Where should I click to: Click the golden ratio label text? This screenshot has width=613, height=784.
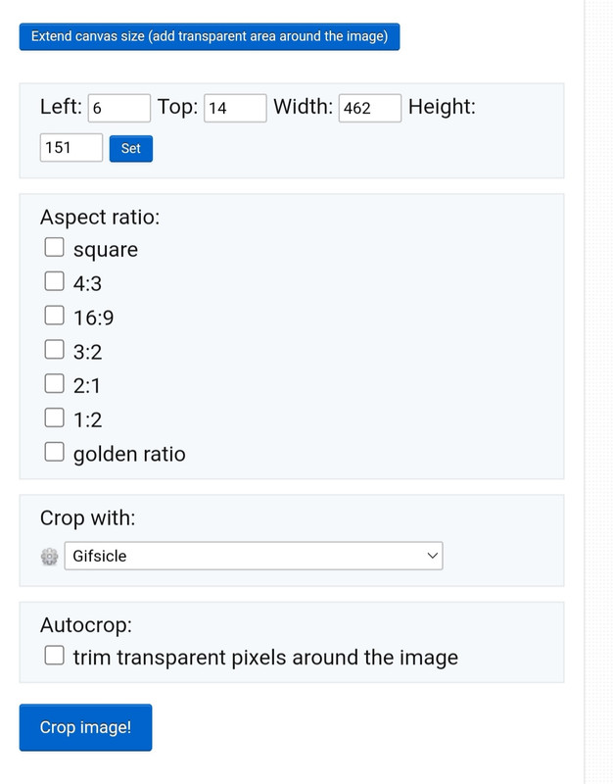coord(129,454)
